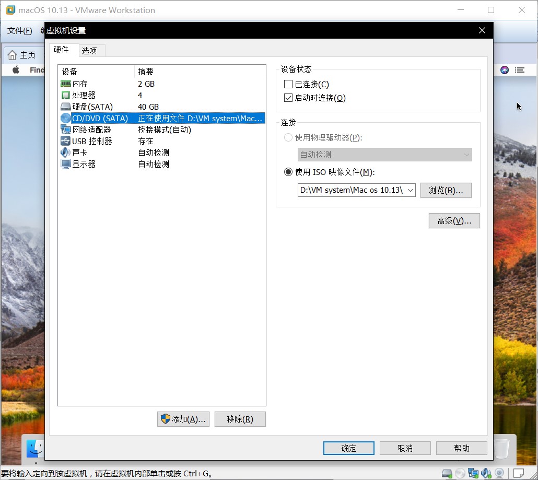Screen dimensions: 538x480
Task: Click the 桥接模式(自动) summary text
Action: pos(165,130)
